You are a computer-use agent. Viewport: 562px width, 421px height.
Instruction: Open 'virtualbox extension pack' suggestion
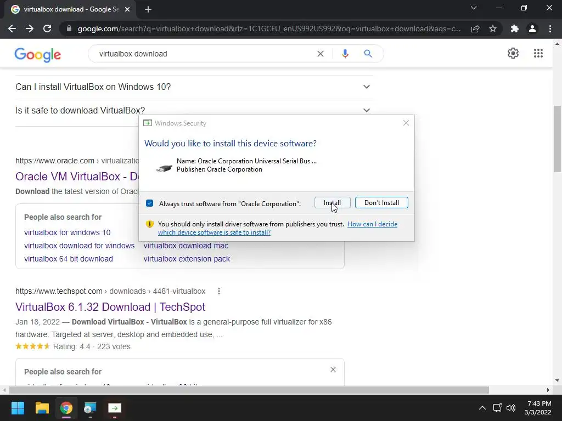(x=187, y=259)
